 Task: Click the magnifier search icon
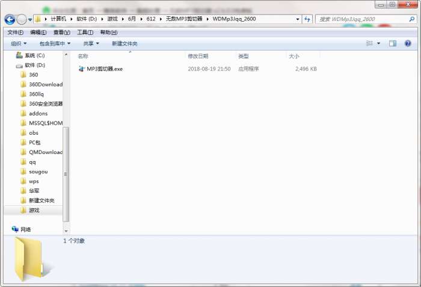pyautogui.click(x=411, y=19)
